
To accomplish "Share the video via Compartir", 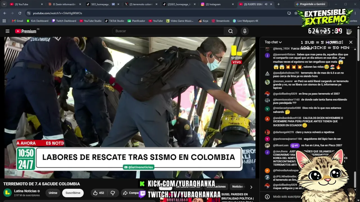I will click(x=131, y=193).
